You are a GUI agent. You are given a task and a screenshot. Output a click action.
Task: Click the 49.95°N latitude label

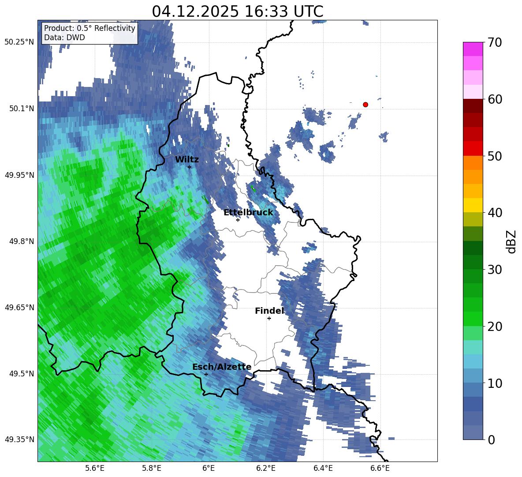click(19, 175)
